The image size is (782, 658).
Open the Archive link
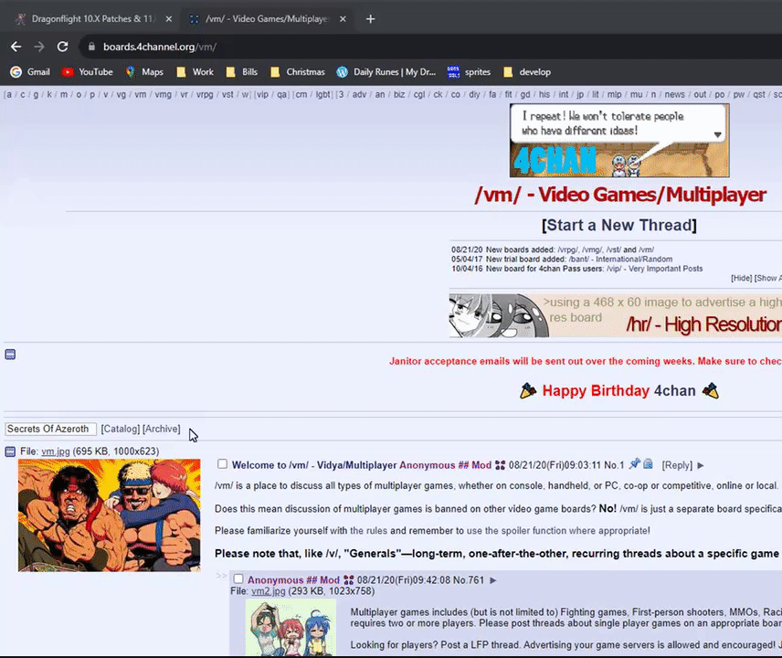[x=161, y=429]
